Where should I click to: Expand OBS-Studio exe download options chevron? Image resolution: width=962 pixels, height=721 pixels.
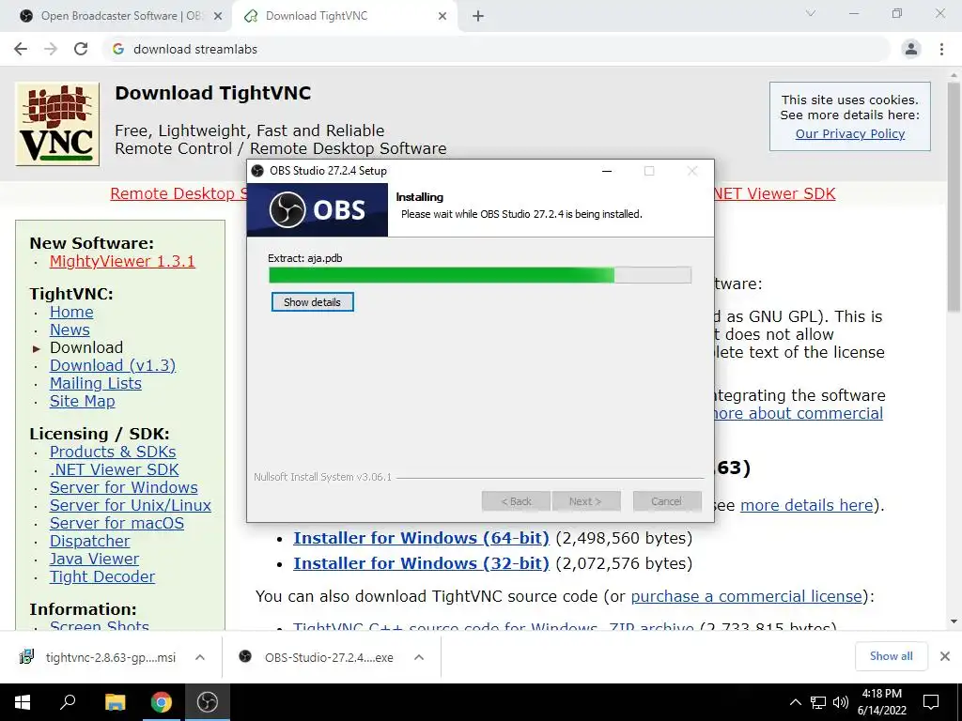419,657
